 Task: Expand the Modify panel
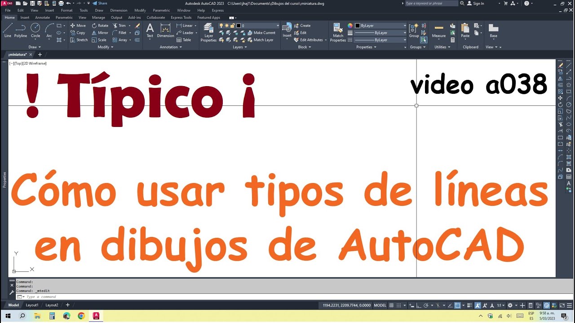coord(105,47)
